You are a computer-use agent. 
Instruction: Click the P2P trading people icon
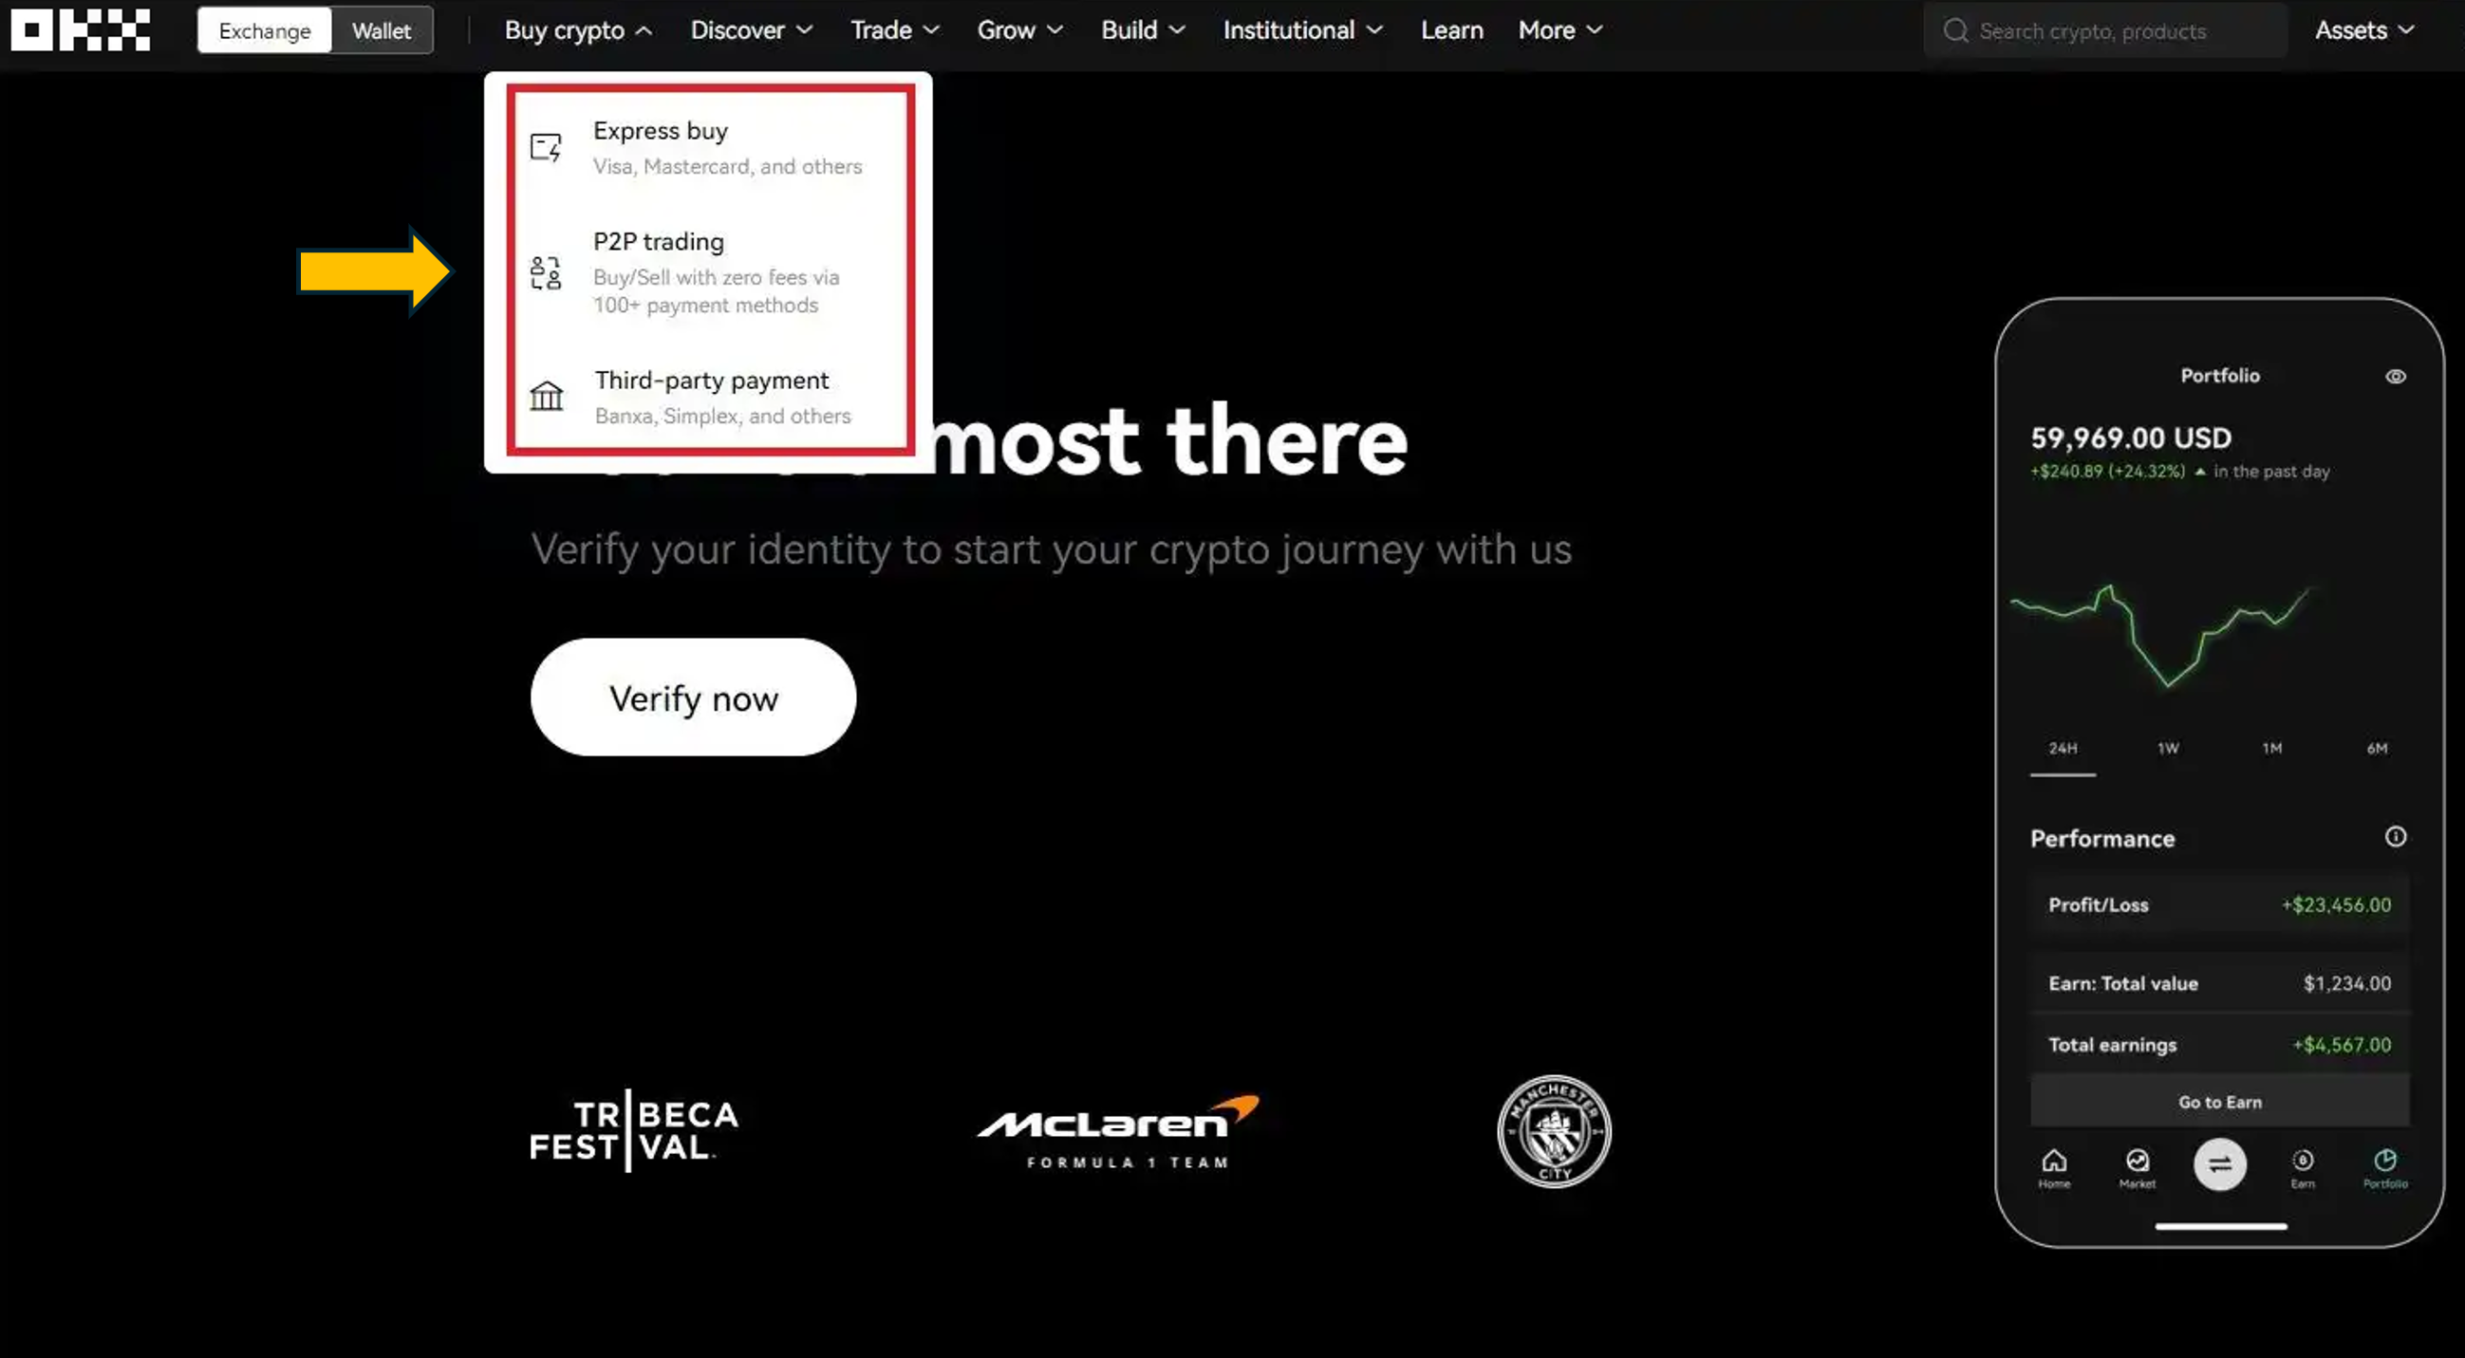546,272
